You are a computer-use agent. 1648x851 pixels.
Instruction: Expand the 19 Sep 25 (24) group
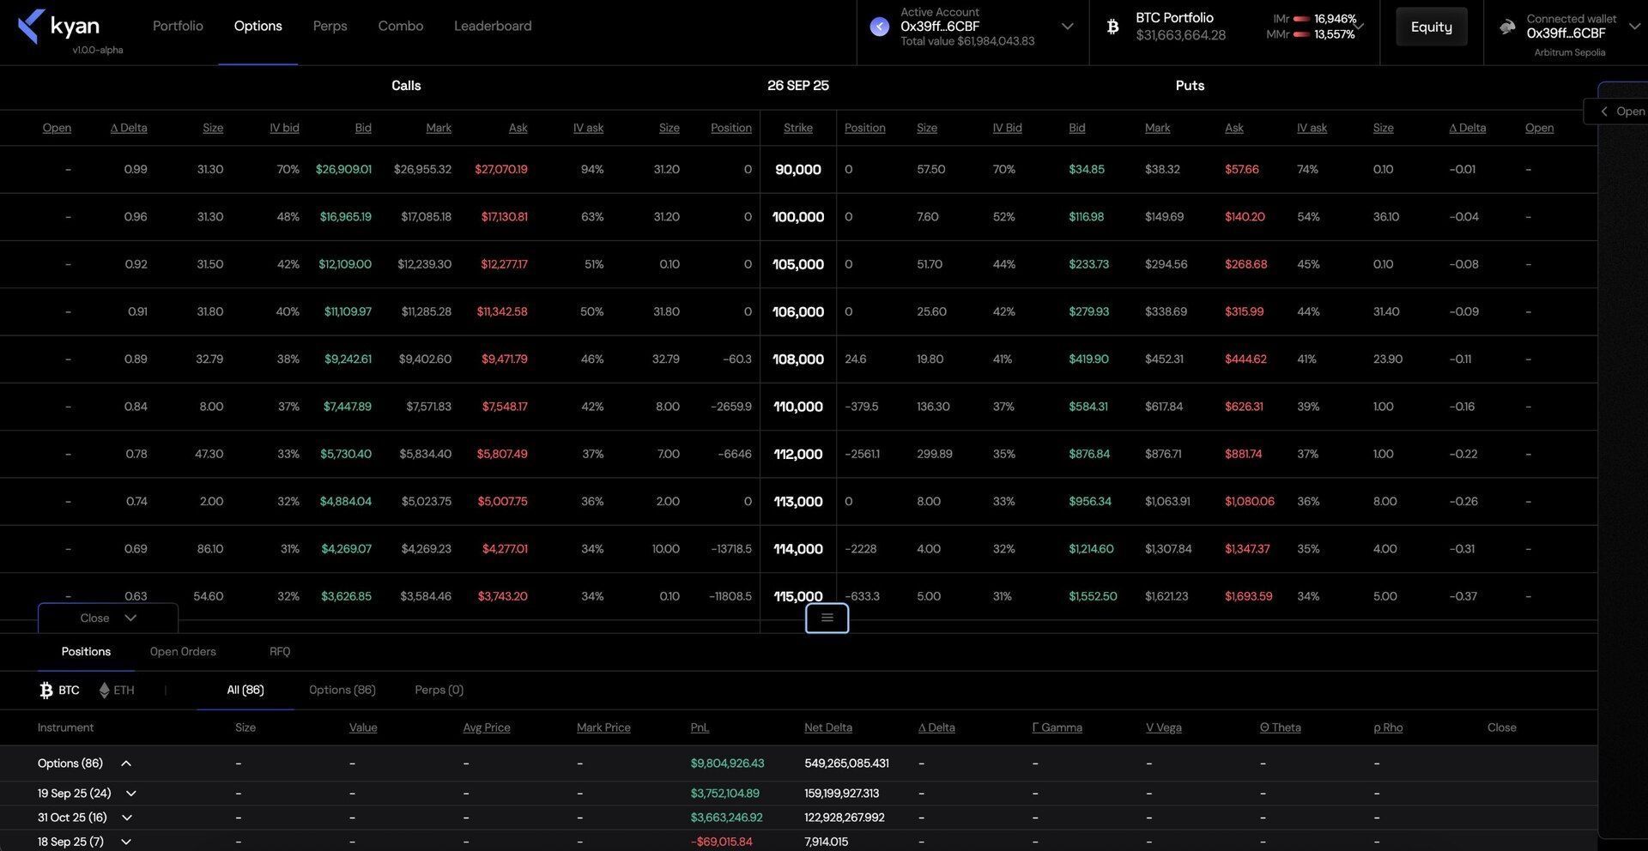[x=131, y=794]
